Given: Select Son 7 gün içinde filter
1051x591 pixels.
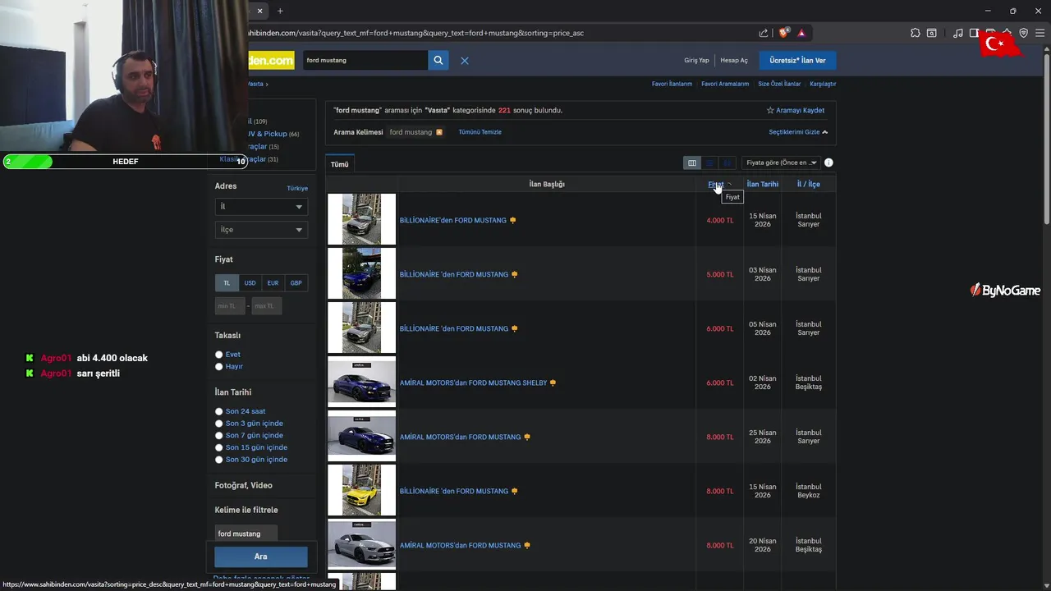Looking at the screenshot, I should 219,436.
